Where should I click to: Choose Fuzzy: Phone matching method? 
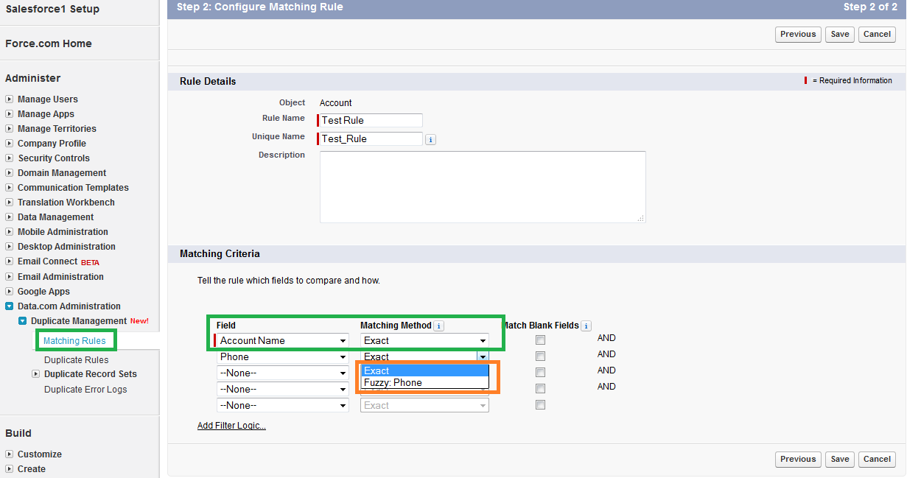coord(424,383)
